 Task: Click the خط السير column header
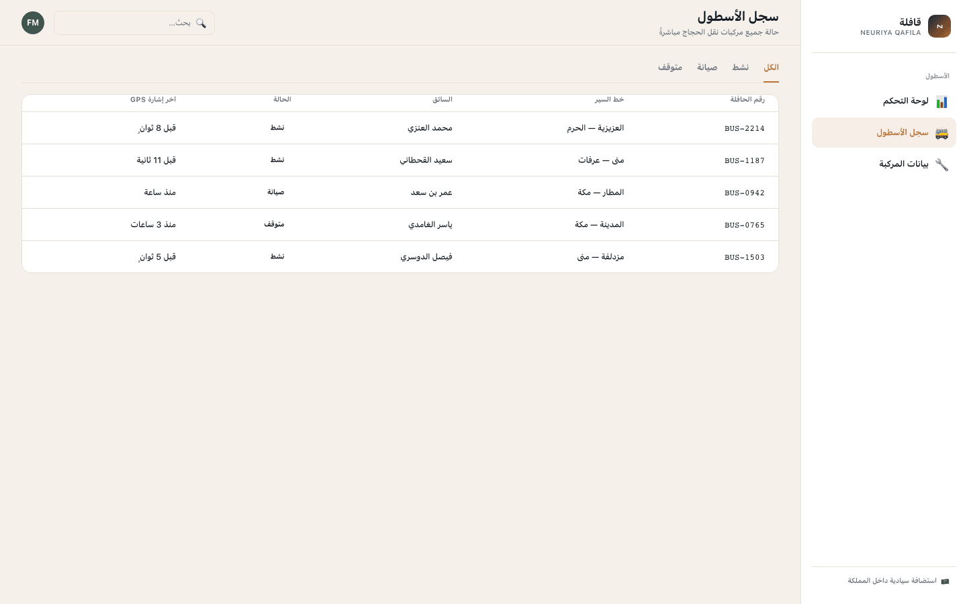(609, 99)
